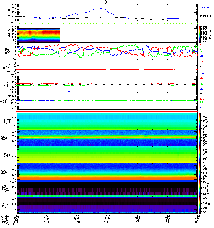The height and width of the screenshot is (228, 214).
Task: Click the Y-GSE value 60.5
Action: tap(107, 218)
